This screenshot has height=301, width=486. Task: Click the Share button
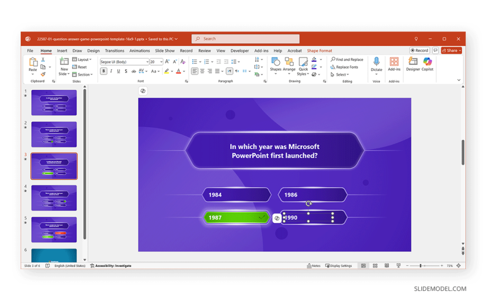click(451, 50)
